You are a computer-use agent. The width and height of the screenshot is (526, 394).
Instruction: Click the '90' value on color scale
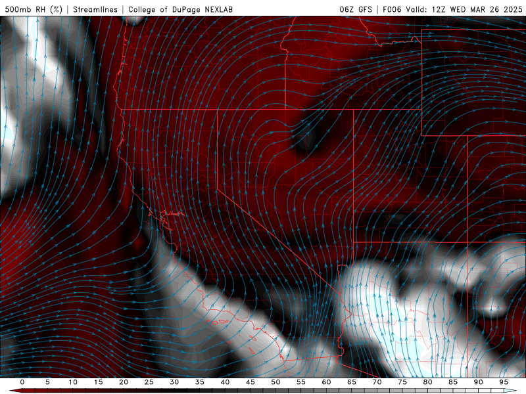pos(478,382)
